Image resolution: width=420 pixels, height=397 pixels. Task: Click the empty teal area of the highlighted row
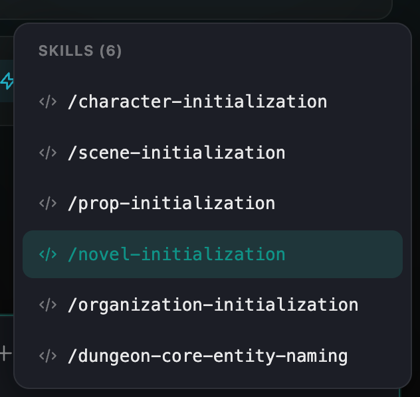pyautogui.click(x=346, y=254)
